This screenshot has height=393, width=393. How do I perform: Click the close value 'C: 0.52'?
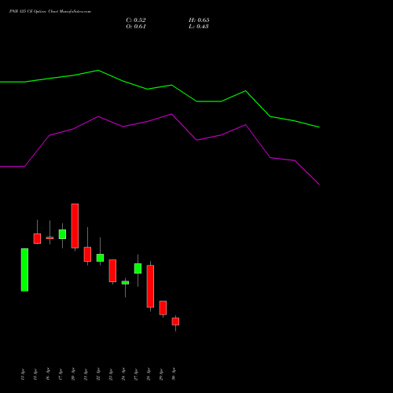tap(136, 20)
